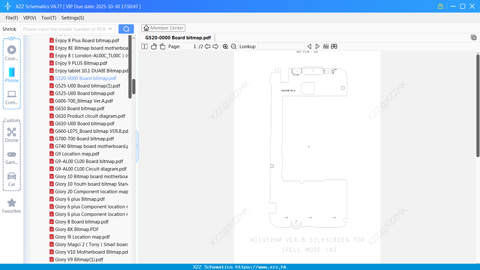The width and height of the screenshot is (480, 270).
Task: Click the shopping bag icon in title bar
Action: (x=441, y=6)
